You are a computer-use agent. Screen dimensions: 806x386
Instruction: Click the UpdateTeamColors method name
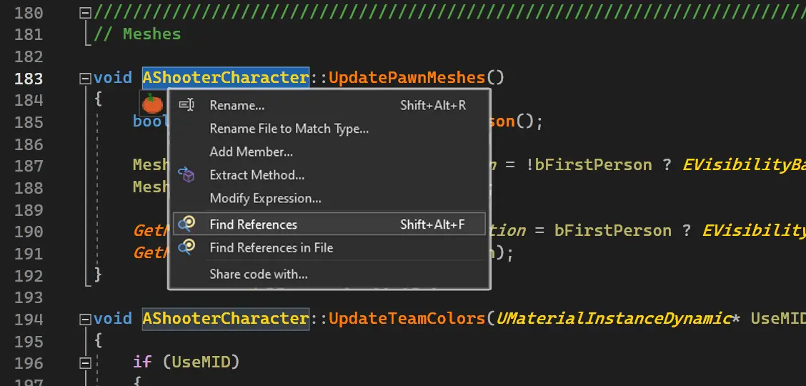(x=407, y=318)
